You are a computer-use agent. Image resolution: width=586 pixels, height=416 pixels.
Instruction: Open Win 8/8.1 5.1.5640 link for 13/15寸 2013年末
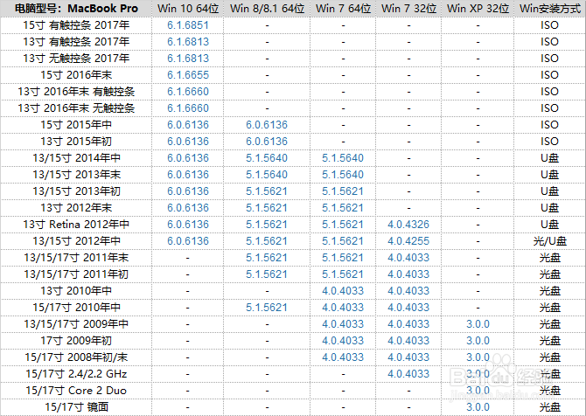(267, 175)
